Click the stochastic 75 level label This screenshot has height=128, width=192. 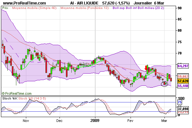pyautogui.click(x=180, y=102)
